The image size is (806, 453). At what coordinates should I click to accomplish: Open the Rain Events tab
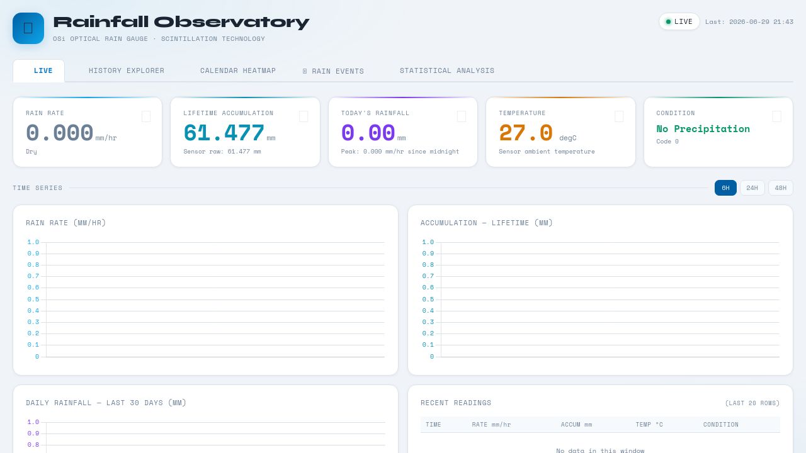(x=333, y=71)
